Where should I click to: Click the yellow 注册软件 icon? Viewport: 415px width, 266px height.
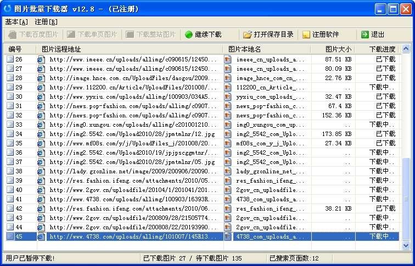(x=306, y=35)
